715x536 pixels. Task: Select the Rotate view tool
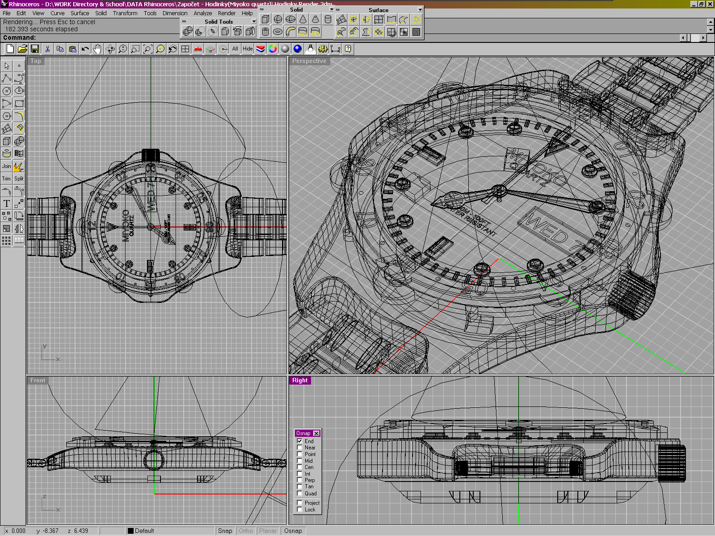pyautogui.click(x=110, y=49)
